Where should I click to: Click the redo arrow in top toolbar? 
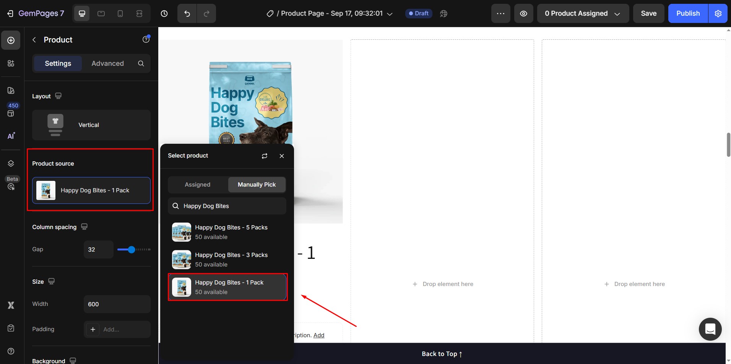(x=206, y=13)
